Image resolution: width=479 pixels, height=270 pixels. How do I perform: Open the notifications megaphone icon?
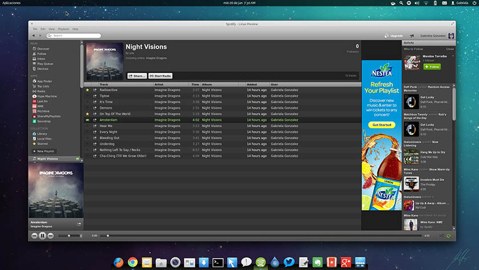412,36
